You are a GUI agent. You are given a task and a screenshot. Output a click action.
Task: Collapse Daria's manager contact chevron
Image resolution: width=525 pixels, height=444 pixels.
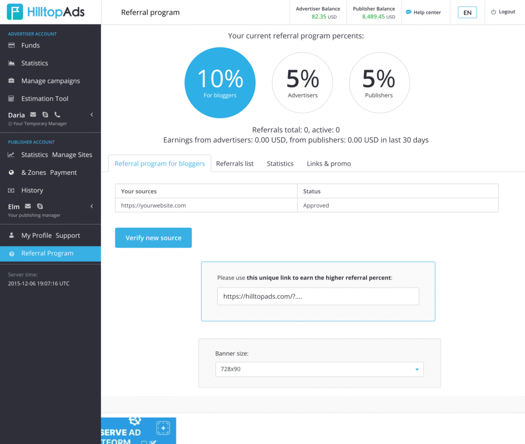click(x=92, y=115)
